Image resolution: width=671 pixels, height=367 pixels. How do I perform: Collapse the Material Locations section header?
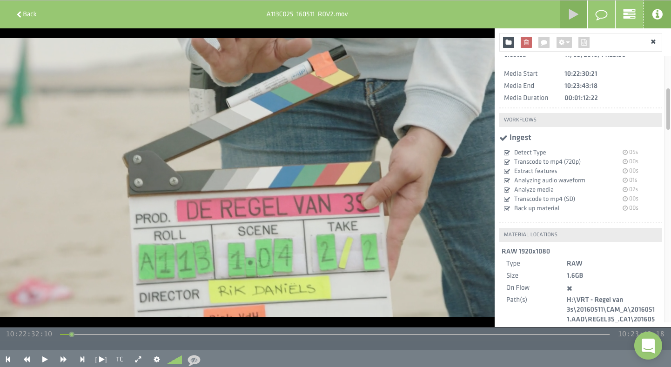[x=530, y=234]
